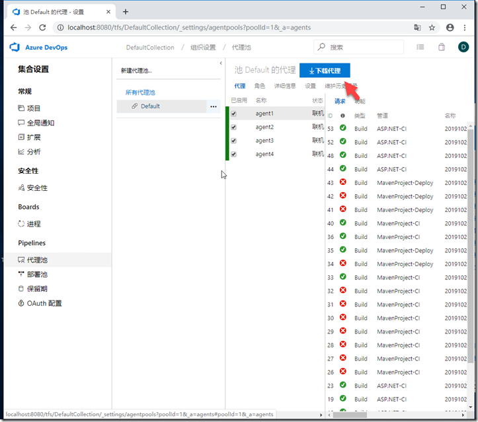
Task: Bookmark page with star icon
Action: click(x=432, y=28)
